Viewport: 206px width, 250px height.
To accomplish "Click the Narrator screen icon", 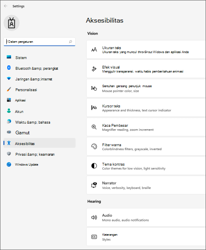I will pyautogui.click(x=94, y=185).
